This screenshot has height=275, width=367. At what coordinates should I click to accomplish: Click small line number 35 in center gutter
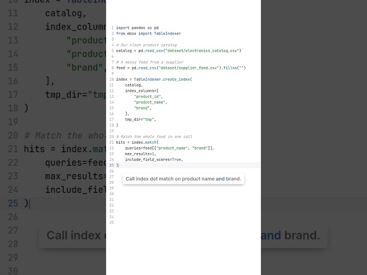pyautogui.click(x=111, y=223)
